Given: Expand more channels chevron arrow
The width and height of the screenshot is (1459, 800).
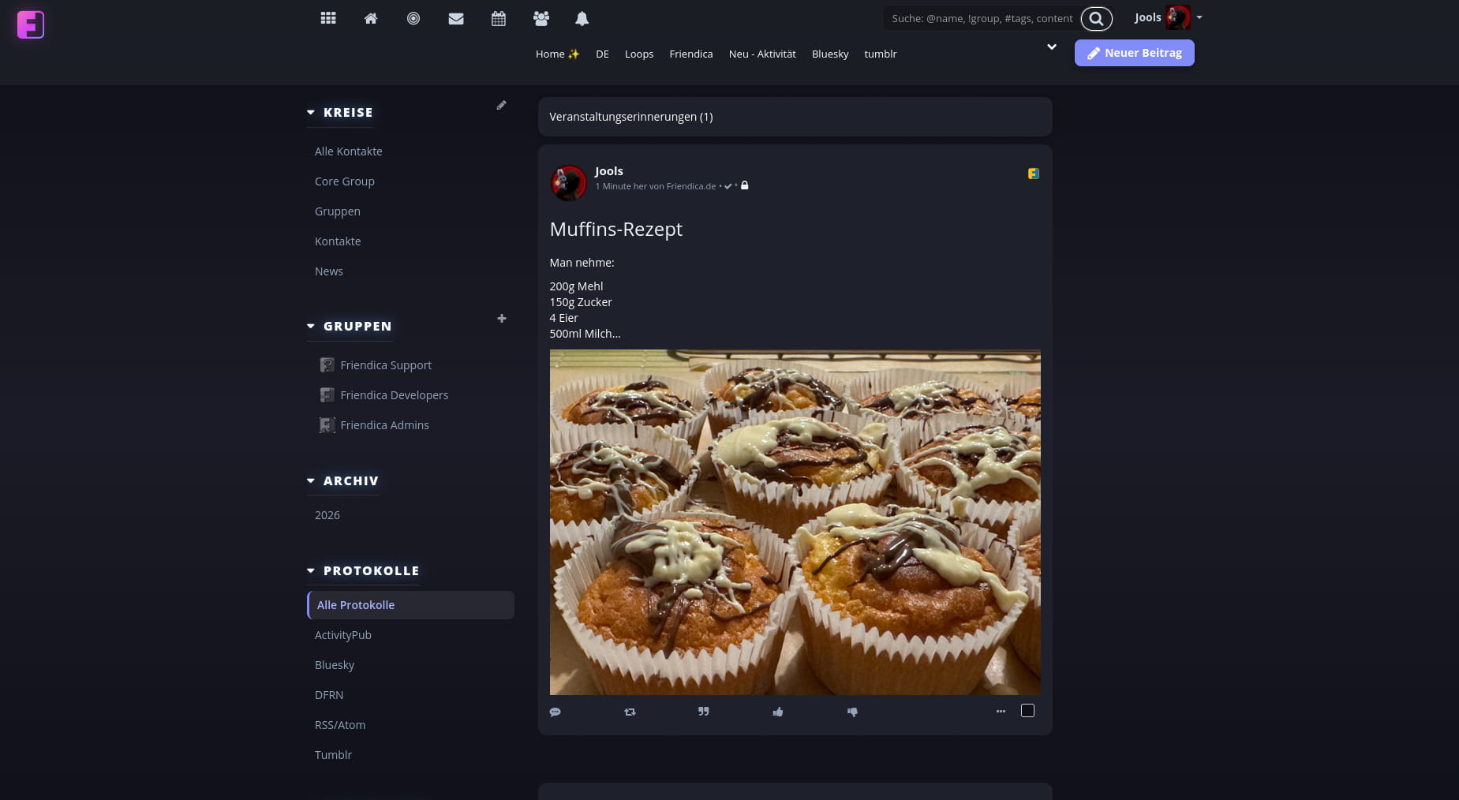Looking at the screenshot, I should pos(1052,47).
